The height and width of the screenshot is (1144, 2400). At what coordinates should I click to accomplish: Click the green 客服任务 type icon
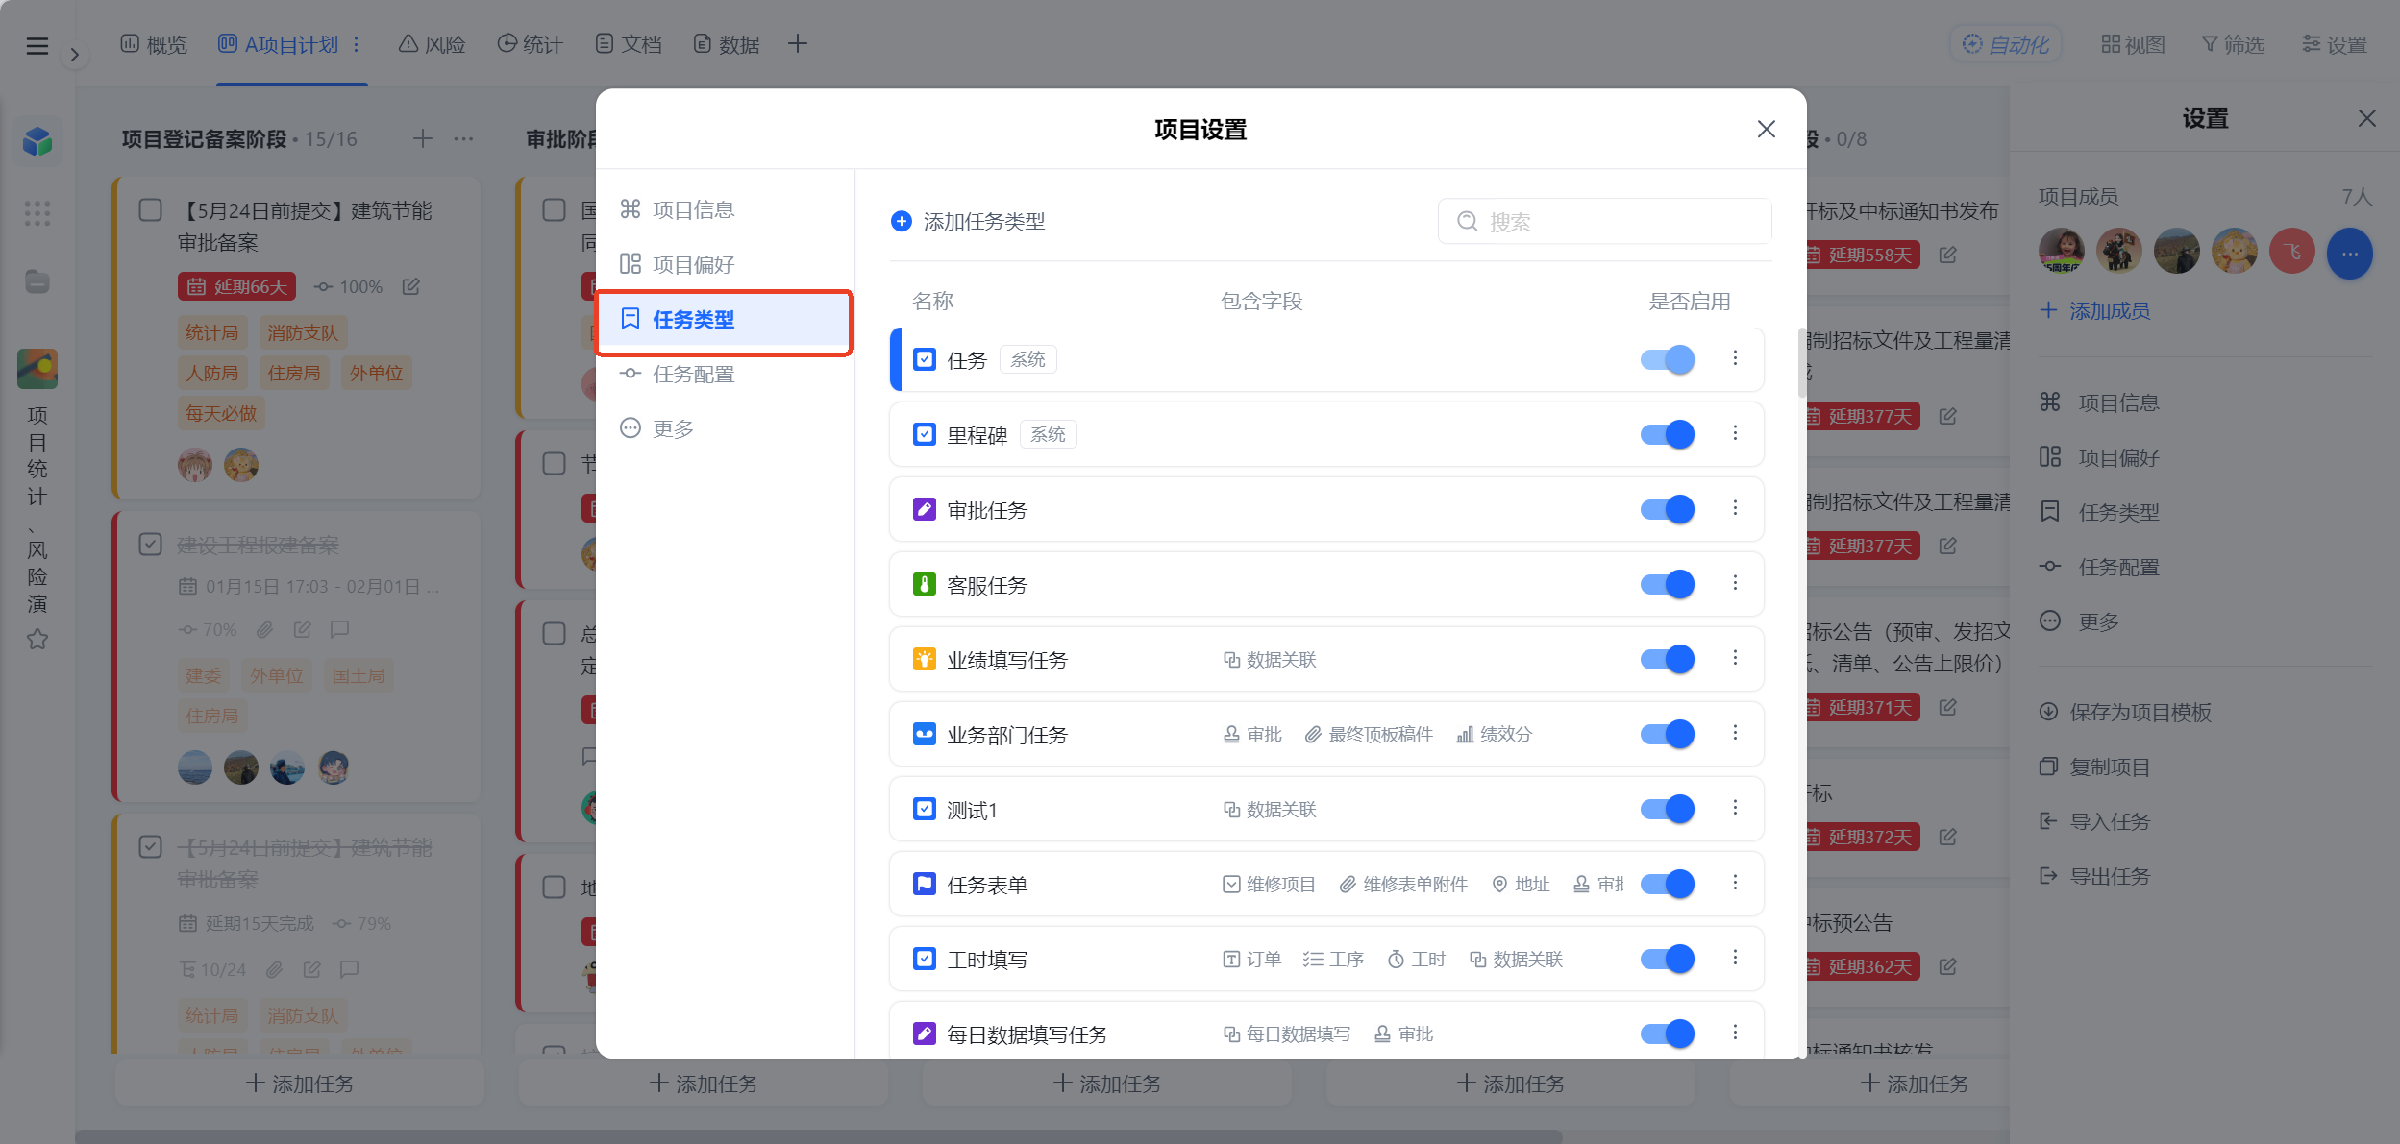pyautogui.click(x=924, y=584)
